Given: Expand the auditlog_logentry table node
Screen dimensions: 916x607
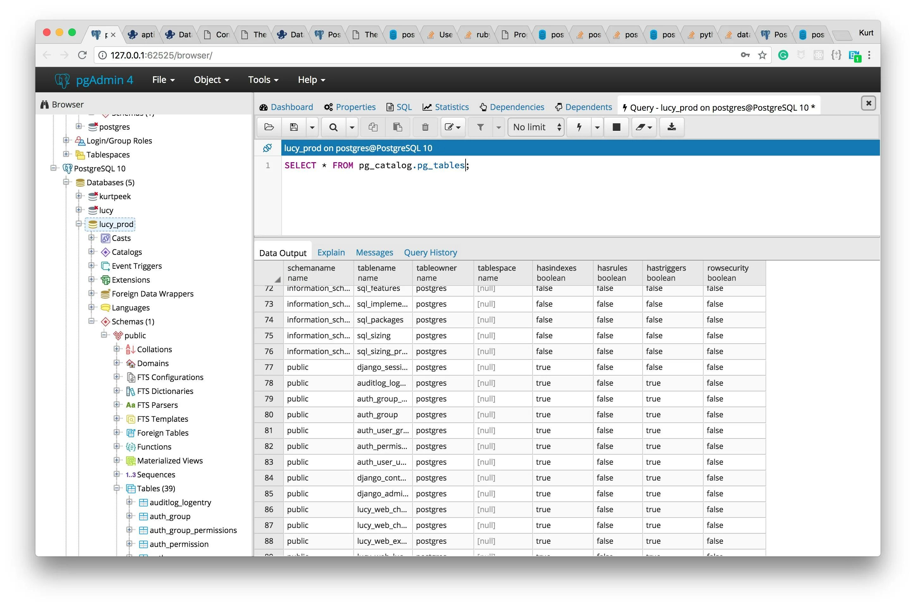Looking at the screenshot, I should click(x=129, y=502).
